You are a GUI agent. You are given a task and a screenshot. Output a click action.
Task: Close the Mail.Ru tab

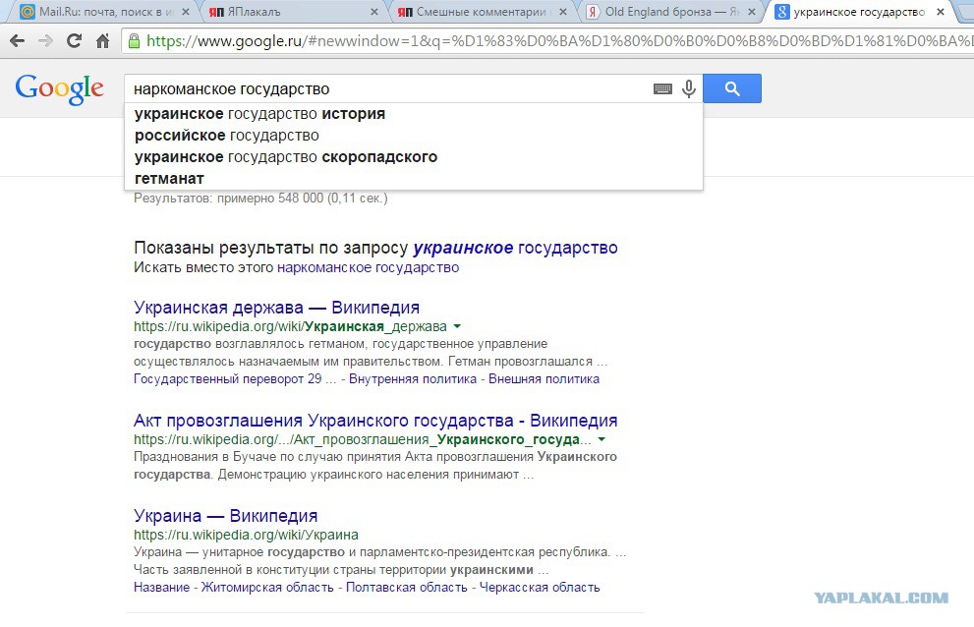(186, 12)
